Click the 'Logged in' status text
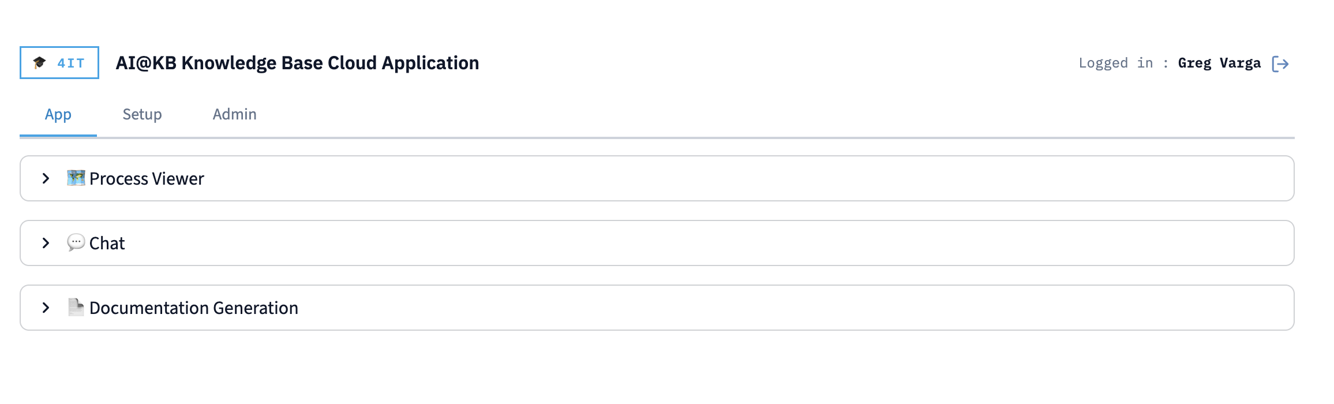Image resolution: width=1334 pixels, height=404 pixels. [x=1115, y=63]
